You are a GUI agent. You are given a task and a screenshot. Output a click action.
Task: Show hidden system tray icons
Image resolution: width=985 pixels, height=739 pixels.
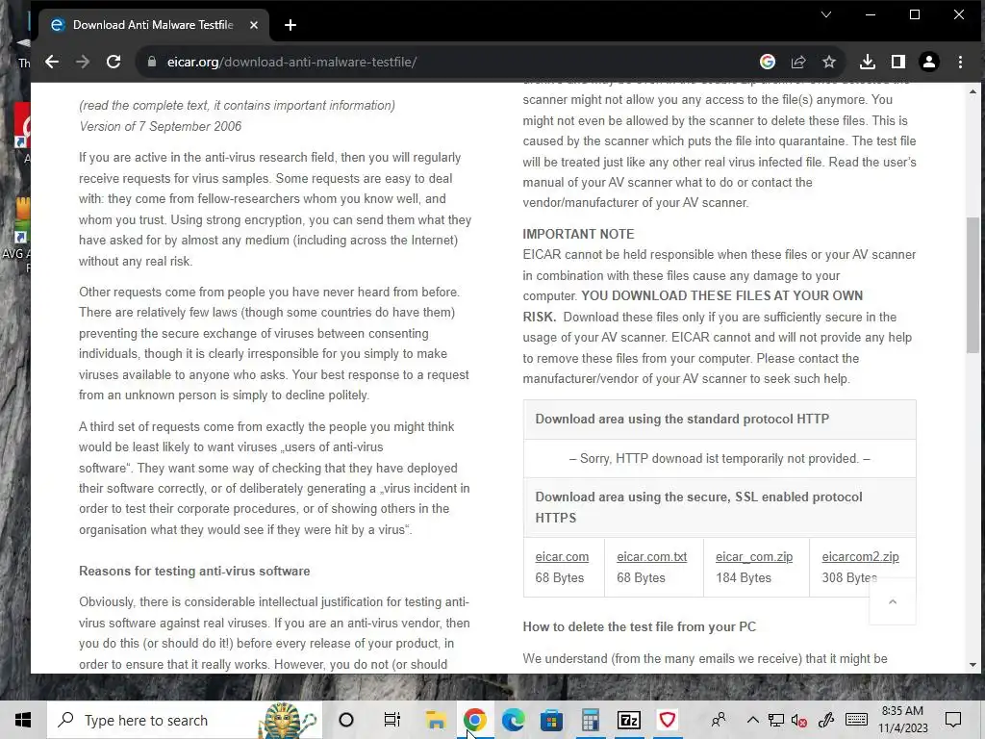click(x=752, y=720)
